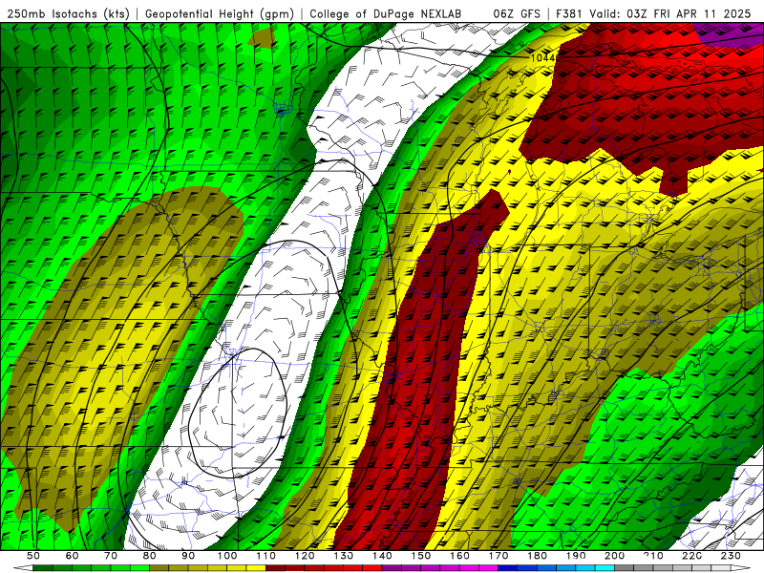The height and width of the screenshot is (573, 764).
Task: Click the '120' legend value
Action: (x=305, y=556)
